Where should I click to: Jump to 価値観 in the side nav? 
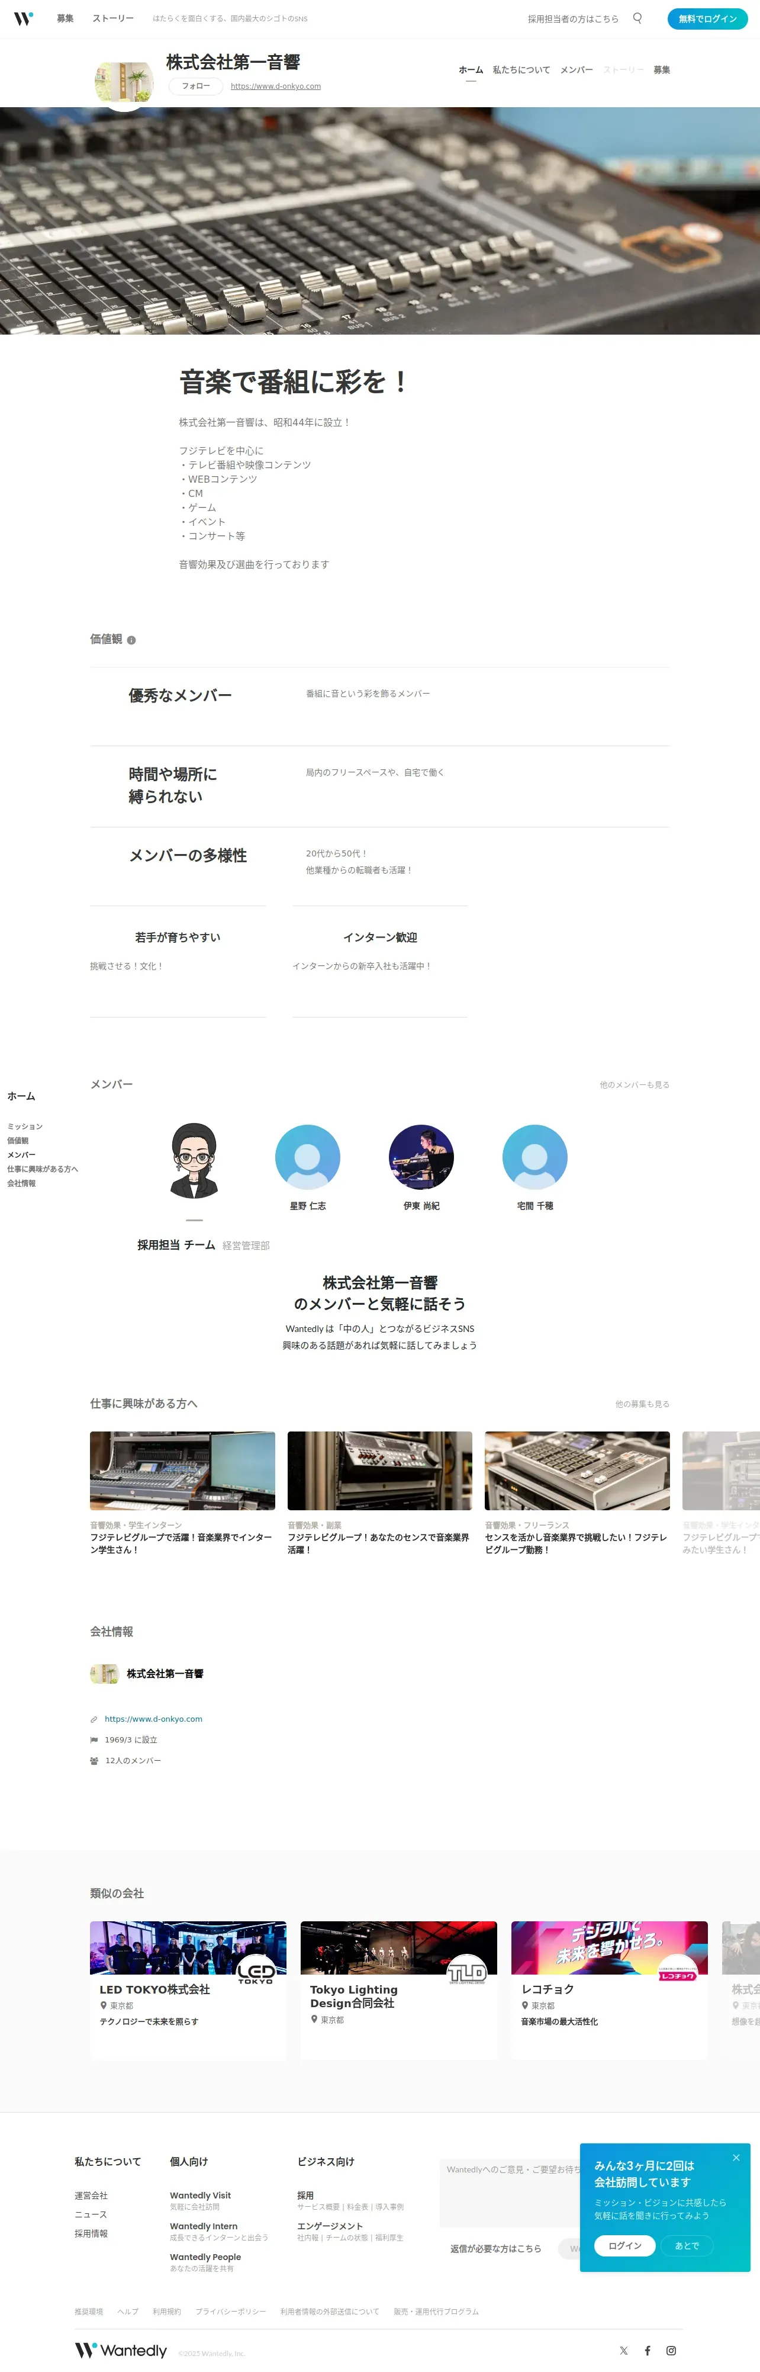(x=18, y=1140)
